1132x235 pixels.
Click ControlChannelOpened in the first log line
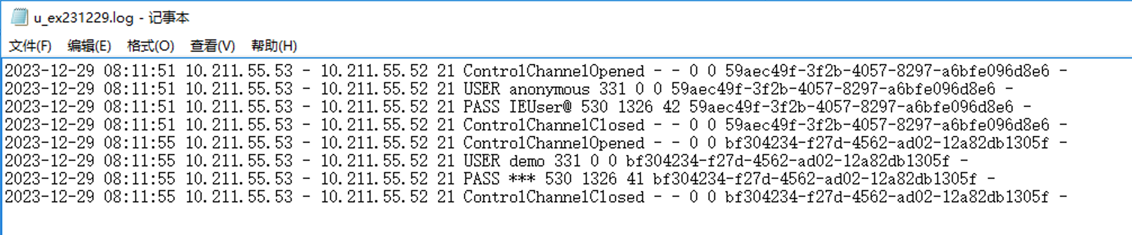point(553,71)
